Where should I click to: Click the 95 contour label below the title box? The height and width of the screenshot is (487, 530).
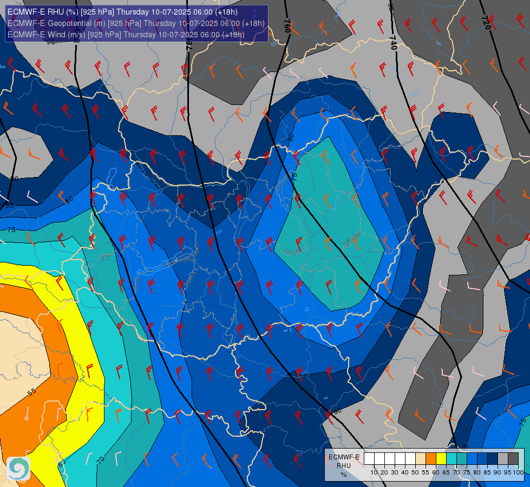pos(51,42)
